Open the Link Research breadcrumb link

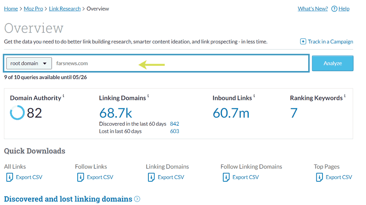coord(65,9)
